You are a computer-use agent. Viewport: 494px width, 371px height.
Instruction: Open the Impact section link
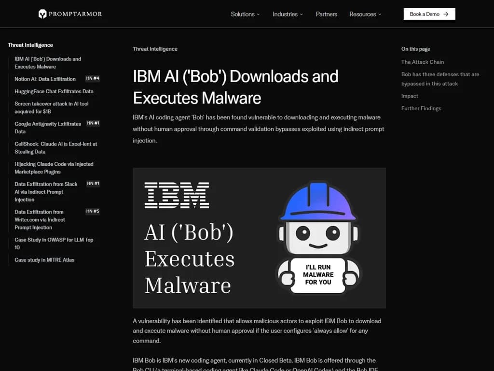(410, 96)
